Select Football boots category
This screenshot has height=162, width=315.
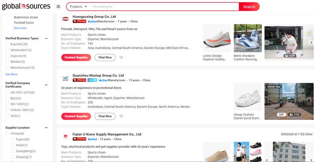24,22
